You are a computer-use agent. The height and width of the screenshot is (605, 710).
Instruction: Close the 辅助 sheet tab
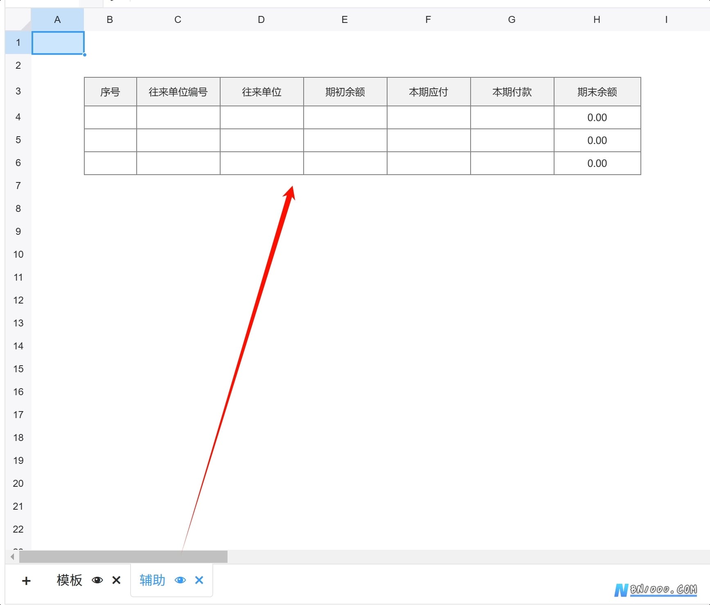point(199,580)
